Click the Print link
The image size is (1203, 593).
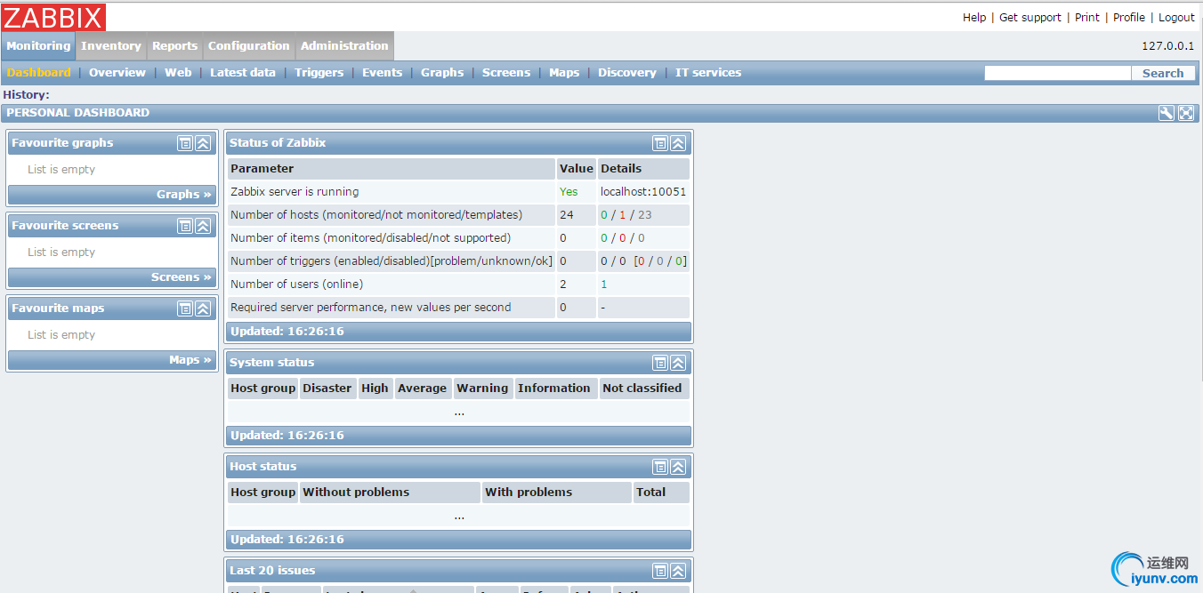pos(1087,18)
